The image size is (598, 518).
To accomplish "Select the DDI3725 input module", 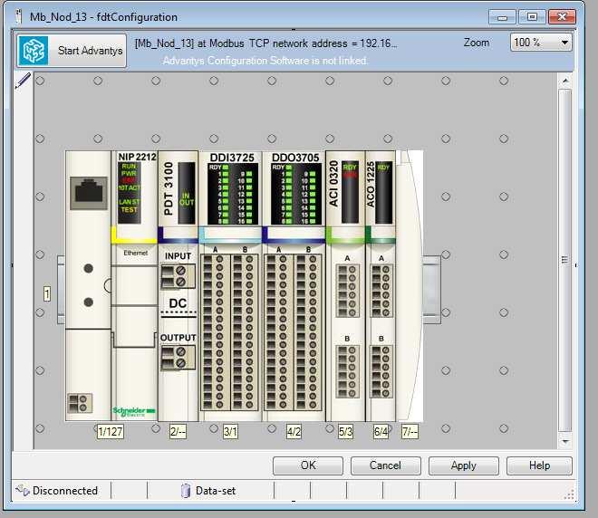I will [231, 286].
